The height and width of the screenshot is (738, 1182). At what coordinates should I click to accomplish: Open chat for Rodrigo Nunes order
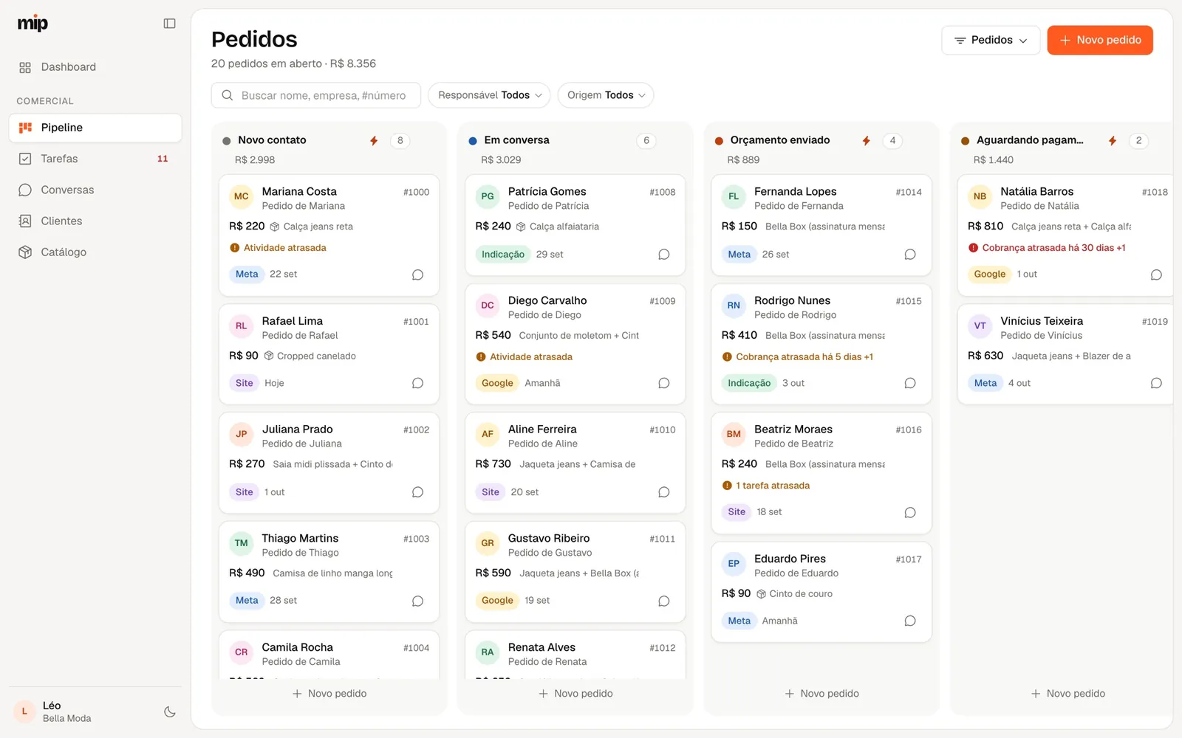pyautogui.click(x=910, y=383)
